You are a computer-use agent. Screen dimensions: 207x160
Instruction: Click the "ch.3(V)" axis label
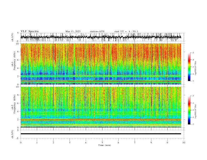coord(13,134)
